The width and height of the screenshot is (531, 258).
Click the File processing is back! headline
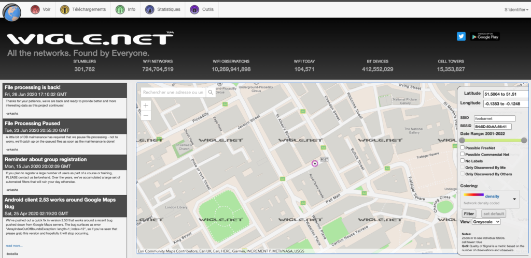(x=33, y=87)
